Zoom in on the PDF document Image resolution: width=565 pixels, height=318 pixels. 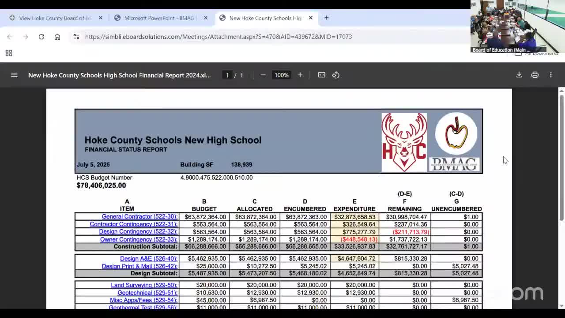point(300,75)
